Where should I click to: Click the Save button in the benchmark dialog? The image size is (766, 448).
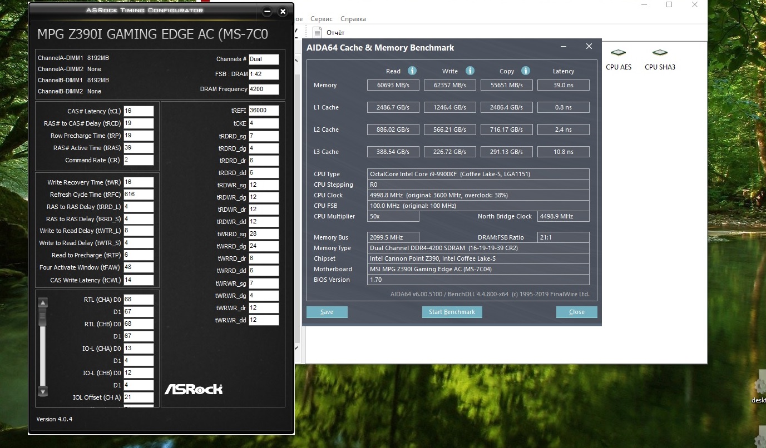pos(327,312)
